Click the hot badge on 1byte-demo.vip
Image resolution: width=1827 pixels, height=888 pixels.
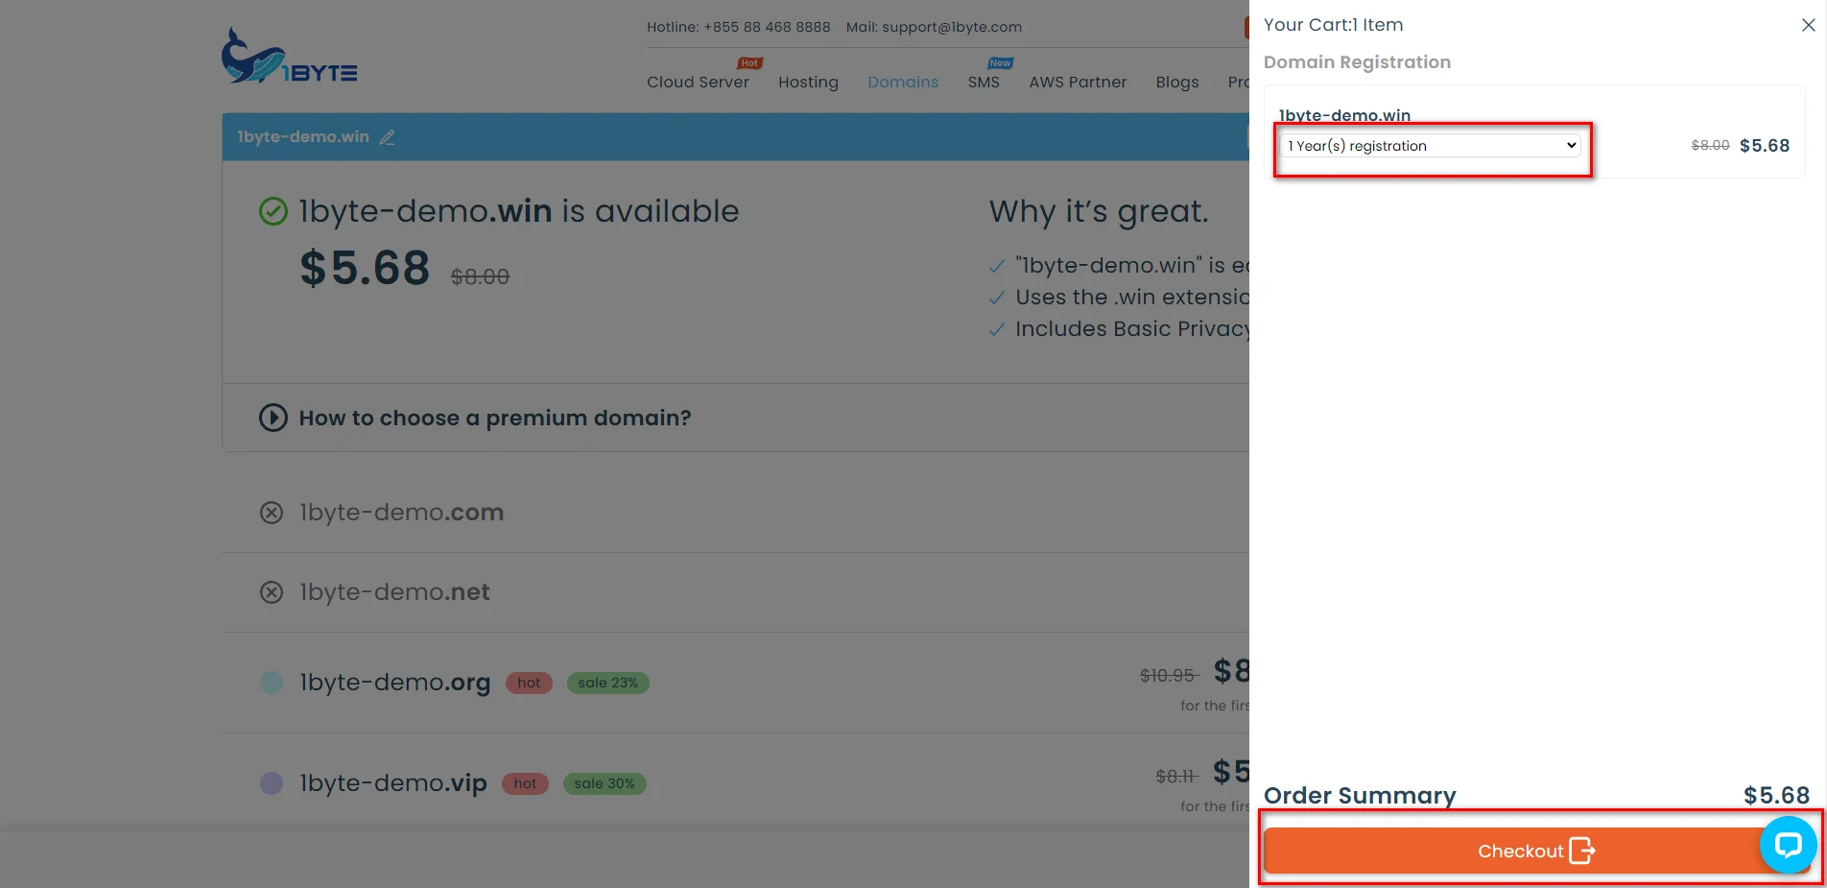(x=525, y=783)
